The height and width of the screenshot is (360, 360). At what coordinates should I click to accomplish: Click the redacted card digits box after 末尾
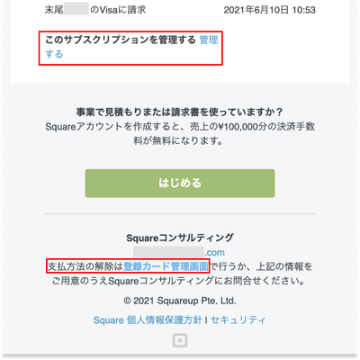pos(76,9)
